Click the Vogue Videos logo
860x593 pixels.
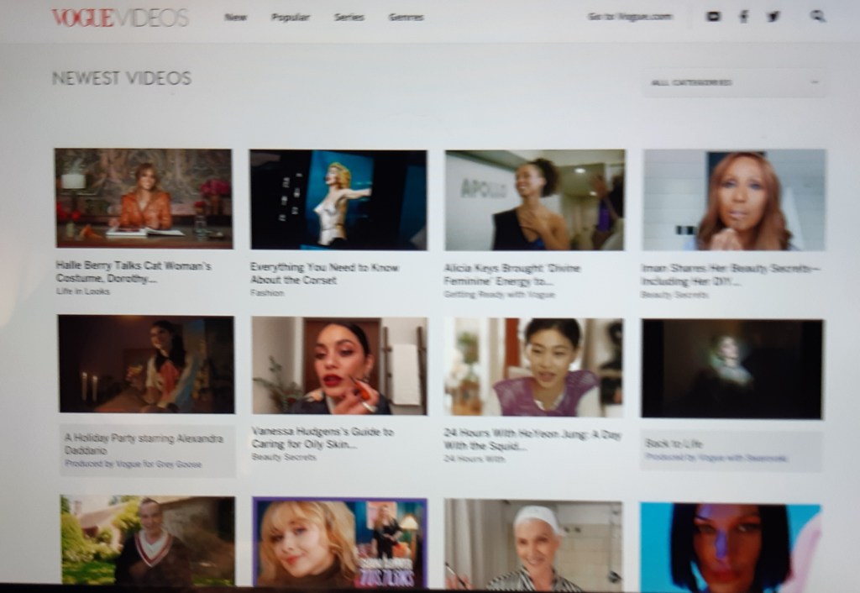[119, 18]
